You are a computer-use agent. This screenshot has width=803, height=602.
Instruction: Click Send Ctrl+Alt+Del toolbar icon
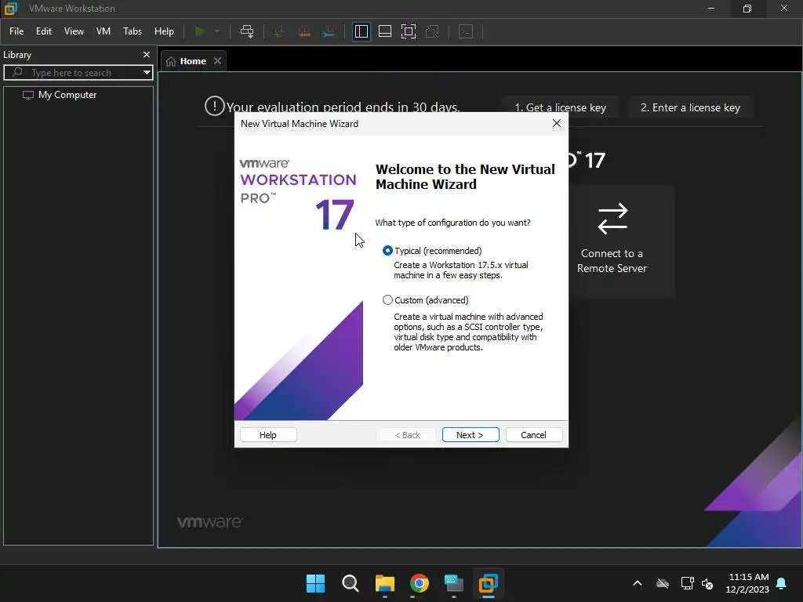[x=247, y=31]
